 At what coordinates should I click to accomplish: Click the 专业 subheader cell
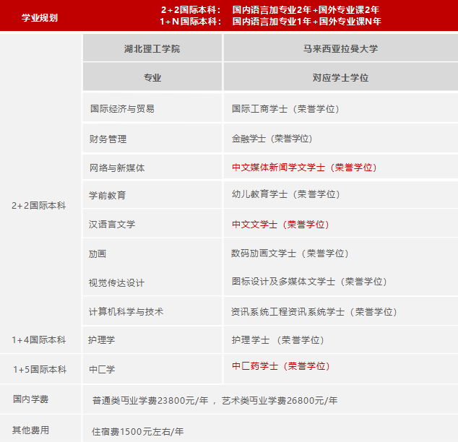[x=152, y=78]
